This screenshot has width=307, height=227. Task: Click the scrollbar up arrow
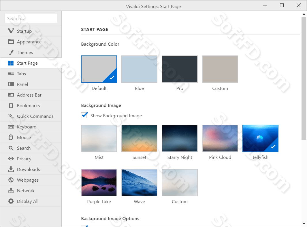tap(304, 14)
